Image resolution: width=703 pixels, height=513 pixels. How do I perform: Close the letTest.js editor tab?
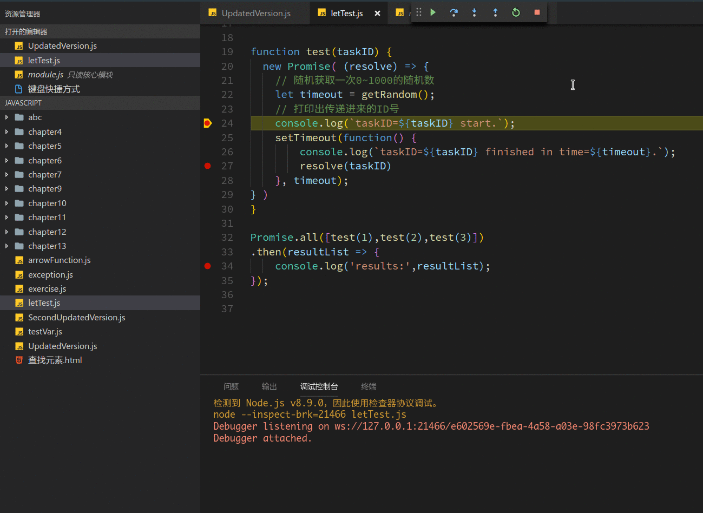377,14
